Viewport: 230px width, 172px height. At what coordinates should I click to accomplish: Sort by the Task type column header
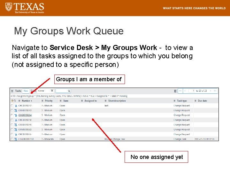182,101
